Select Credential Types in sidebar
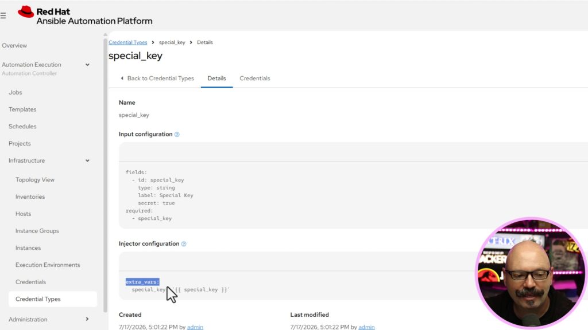 tap(52, 299)
